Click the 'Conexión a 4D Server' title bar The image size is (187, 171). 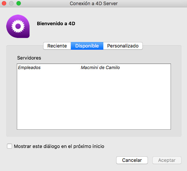coord(93,3)
